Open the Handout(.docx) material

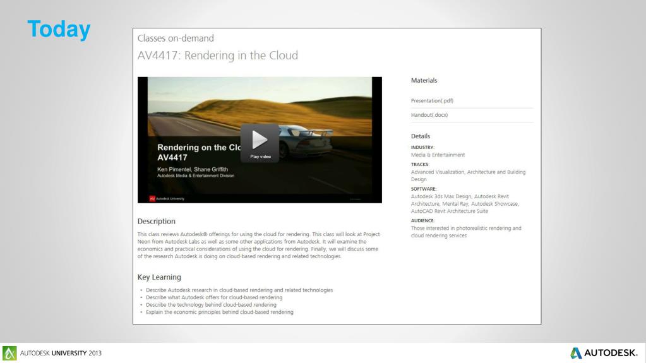click(x=429, y=115)
